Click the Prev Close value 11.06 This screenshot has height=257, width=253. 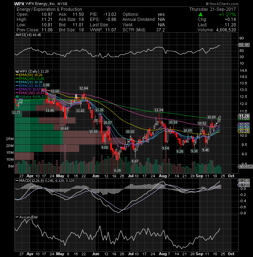pyautogui.click(x=47, y=30)
